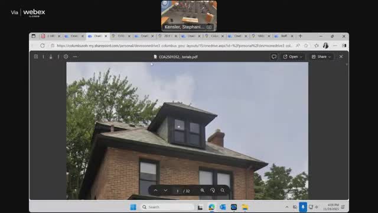Open the tab actions menu icon
Screen dimensions: 378x213
click(33, 36)
